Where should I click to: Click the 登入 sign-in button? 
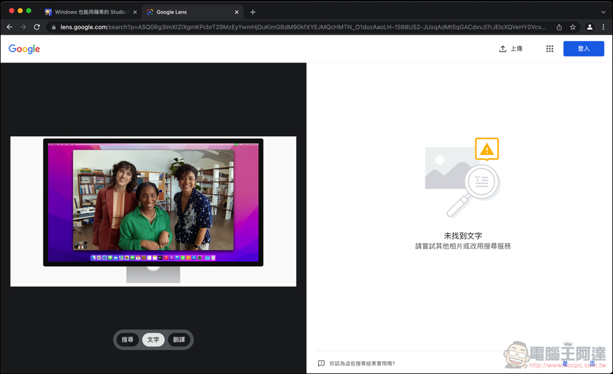tap(584, 49)
